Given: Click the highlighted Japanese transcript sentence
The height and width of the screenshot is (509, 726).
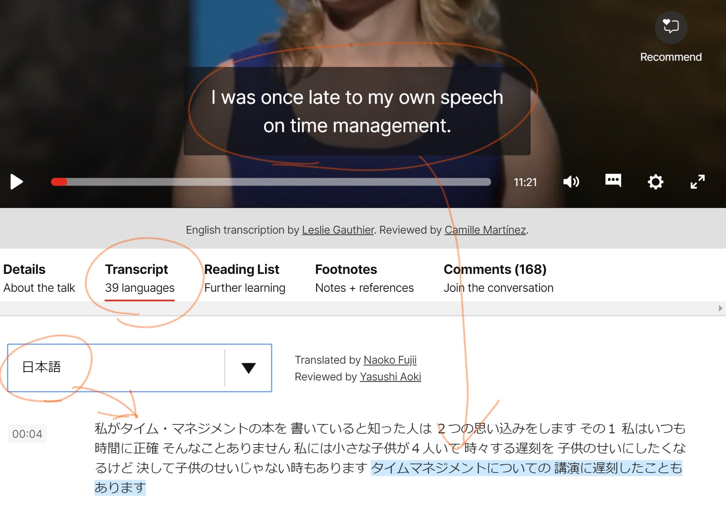Looking at the screenshot, I should click(526, 468).
